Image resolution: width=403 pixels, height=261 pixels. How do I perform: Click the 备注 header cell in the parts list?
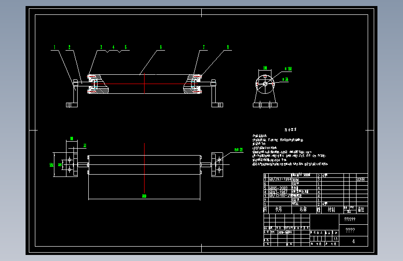(x=361, y=209)
